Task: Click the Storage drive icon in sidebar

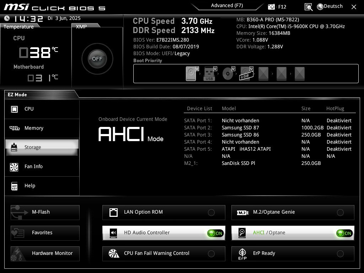Action: (x=14, y=147)
